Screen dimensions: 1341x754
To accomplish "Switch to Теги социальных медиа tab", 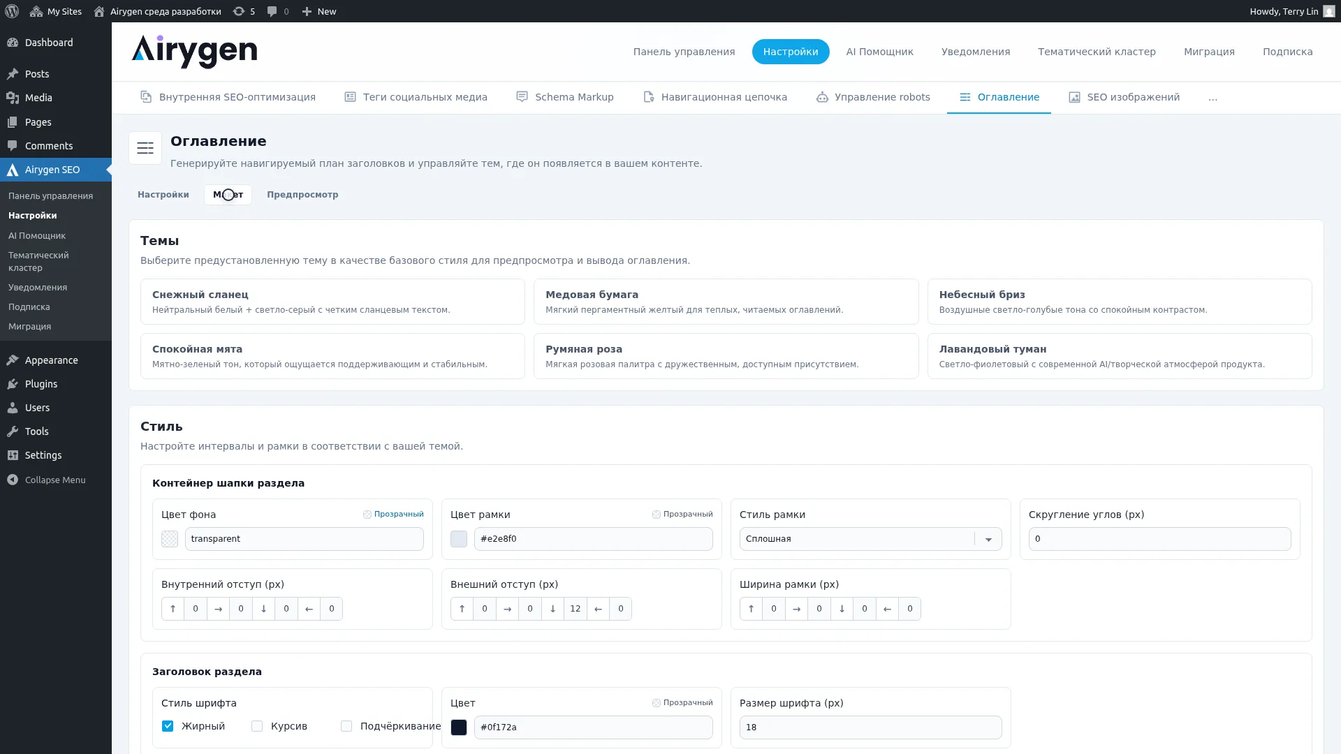I will tap(416, 97).
